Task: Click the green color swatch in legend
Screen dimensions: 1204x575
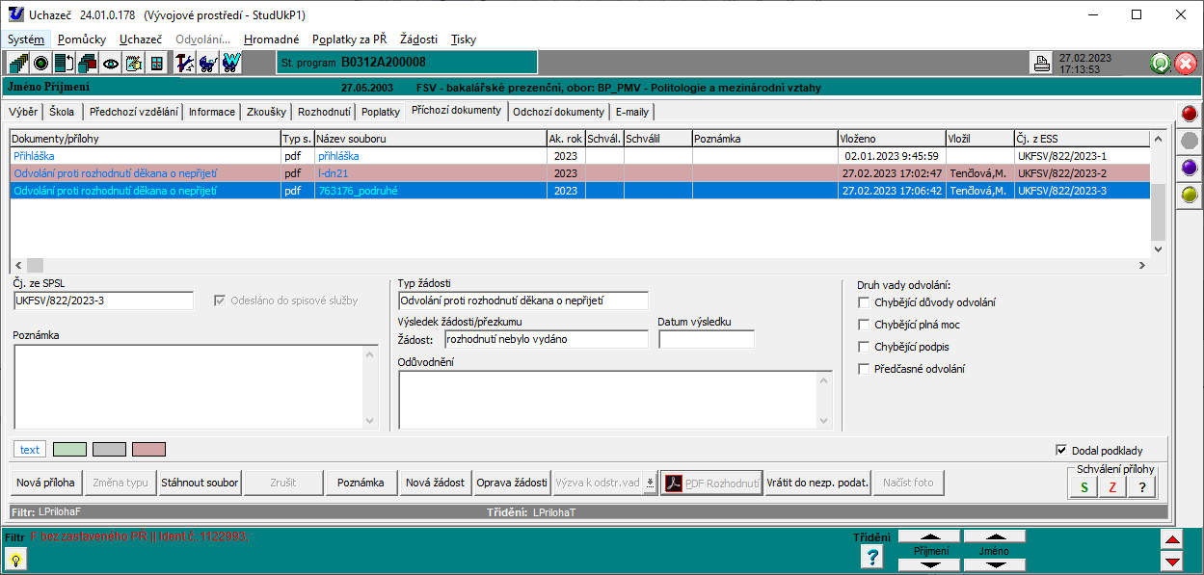Action: (69, 450)
